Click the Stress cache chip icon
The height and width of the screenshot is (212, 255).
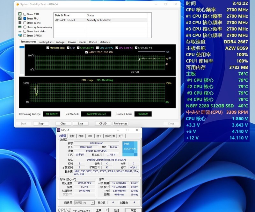[20, 23]
